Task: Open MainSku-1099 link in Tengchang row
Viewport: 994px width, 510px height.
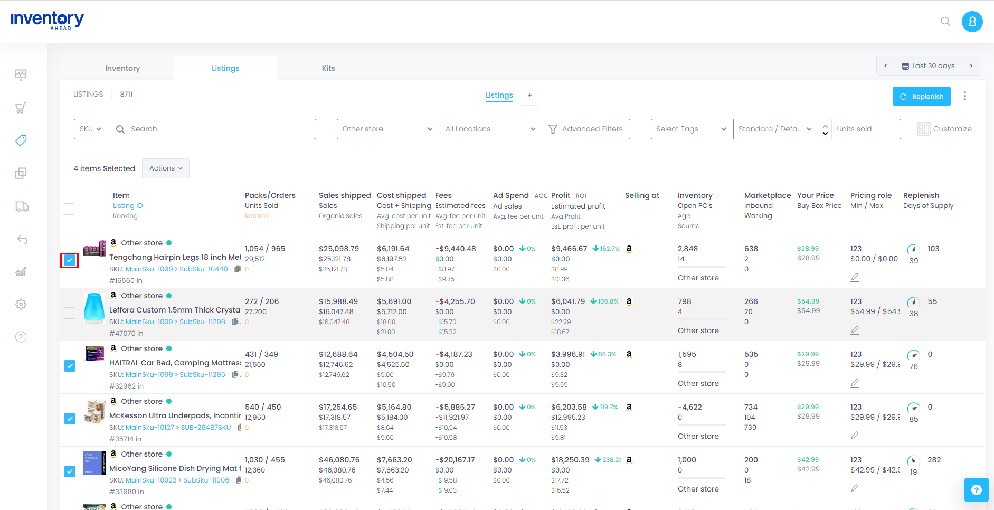Action: pos(149,269)
